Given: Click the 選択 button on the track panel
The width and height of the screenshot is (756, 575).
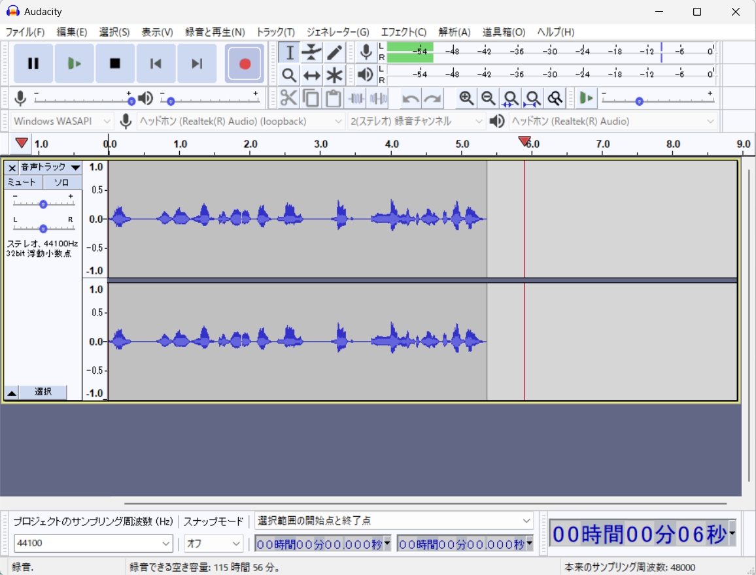Looking at the screenshot, I should (44, 391).
